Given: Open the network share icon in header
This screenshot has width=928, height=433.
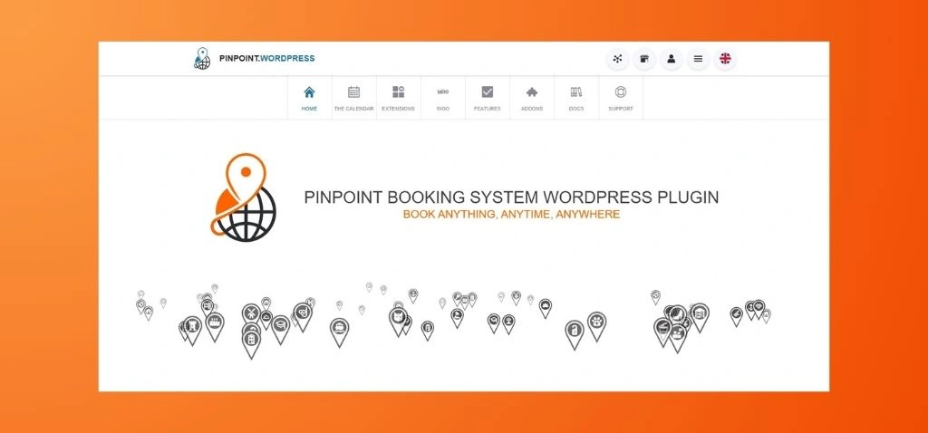Looking at the screenshot, I should [x=617, y=59].
